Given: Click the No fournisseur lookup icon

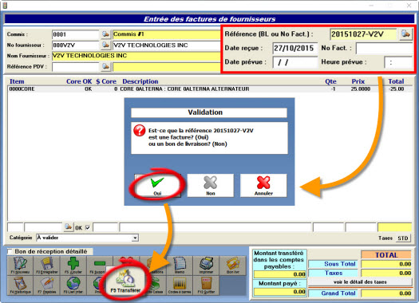Looking at the screenshot, I should [x=105, y=45].
